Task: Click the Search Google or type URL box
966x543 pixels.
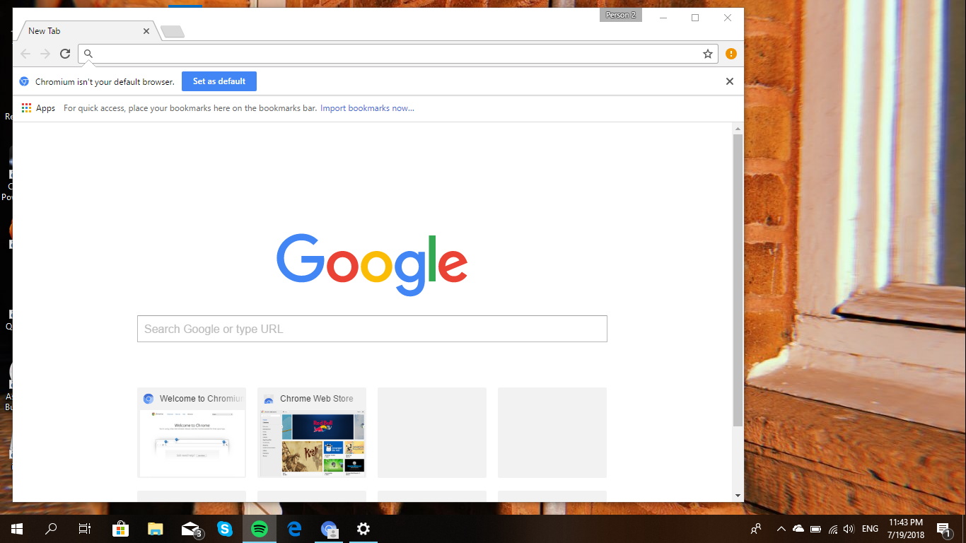Action: coord(372,329)
